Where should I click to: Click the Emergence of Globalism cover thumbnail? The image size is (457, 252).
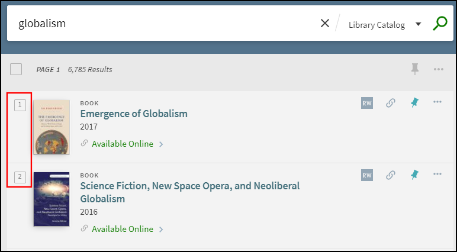[x=51, y=127]
